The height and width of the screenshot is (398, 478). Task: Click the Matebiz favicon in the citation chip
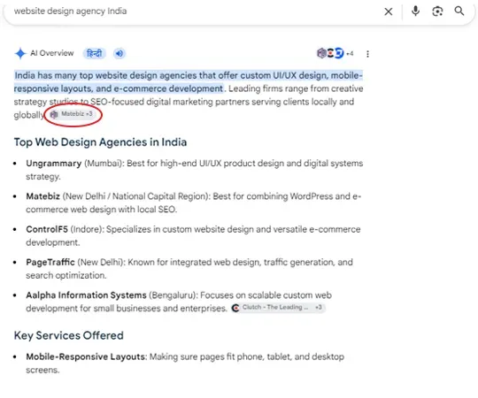[54, 114]
